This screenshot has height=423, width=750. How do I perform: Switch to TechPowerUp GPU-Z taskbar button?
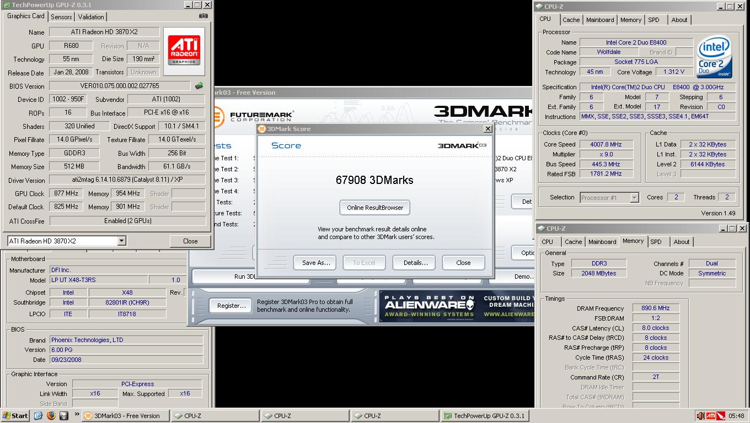486,416
